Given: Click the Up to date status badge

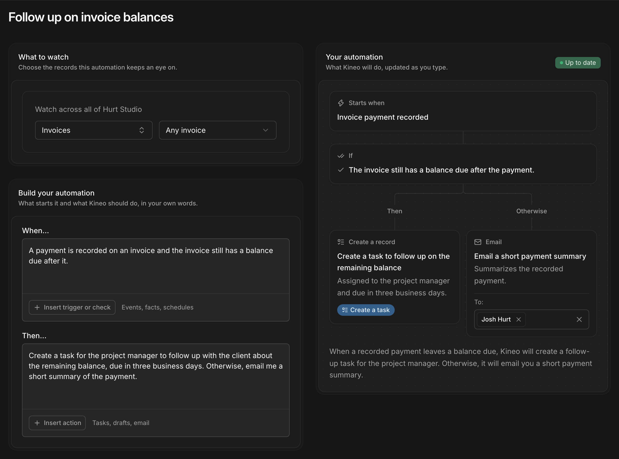Looking at the screenshot, I should click(578, 63).
